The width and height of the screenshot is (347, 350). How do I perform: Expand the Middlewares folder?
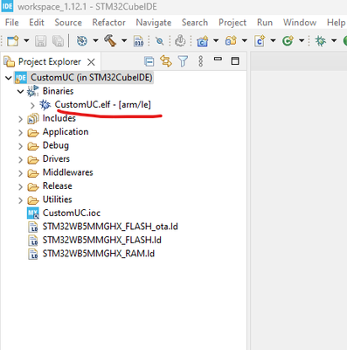point(20,173)
